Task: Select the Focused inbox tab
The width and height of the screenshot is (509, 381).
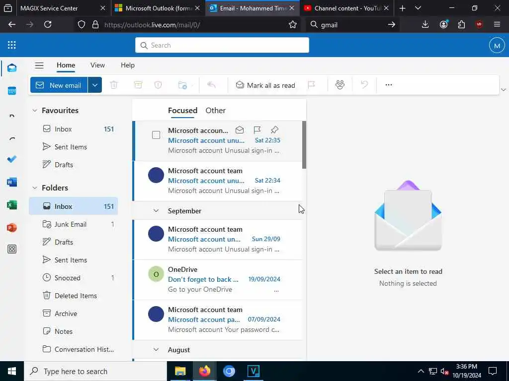Action: (x=183, y=111)
